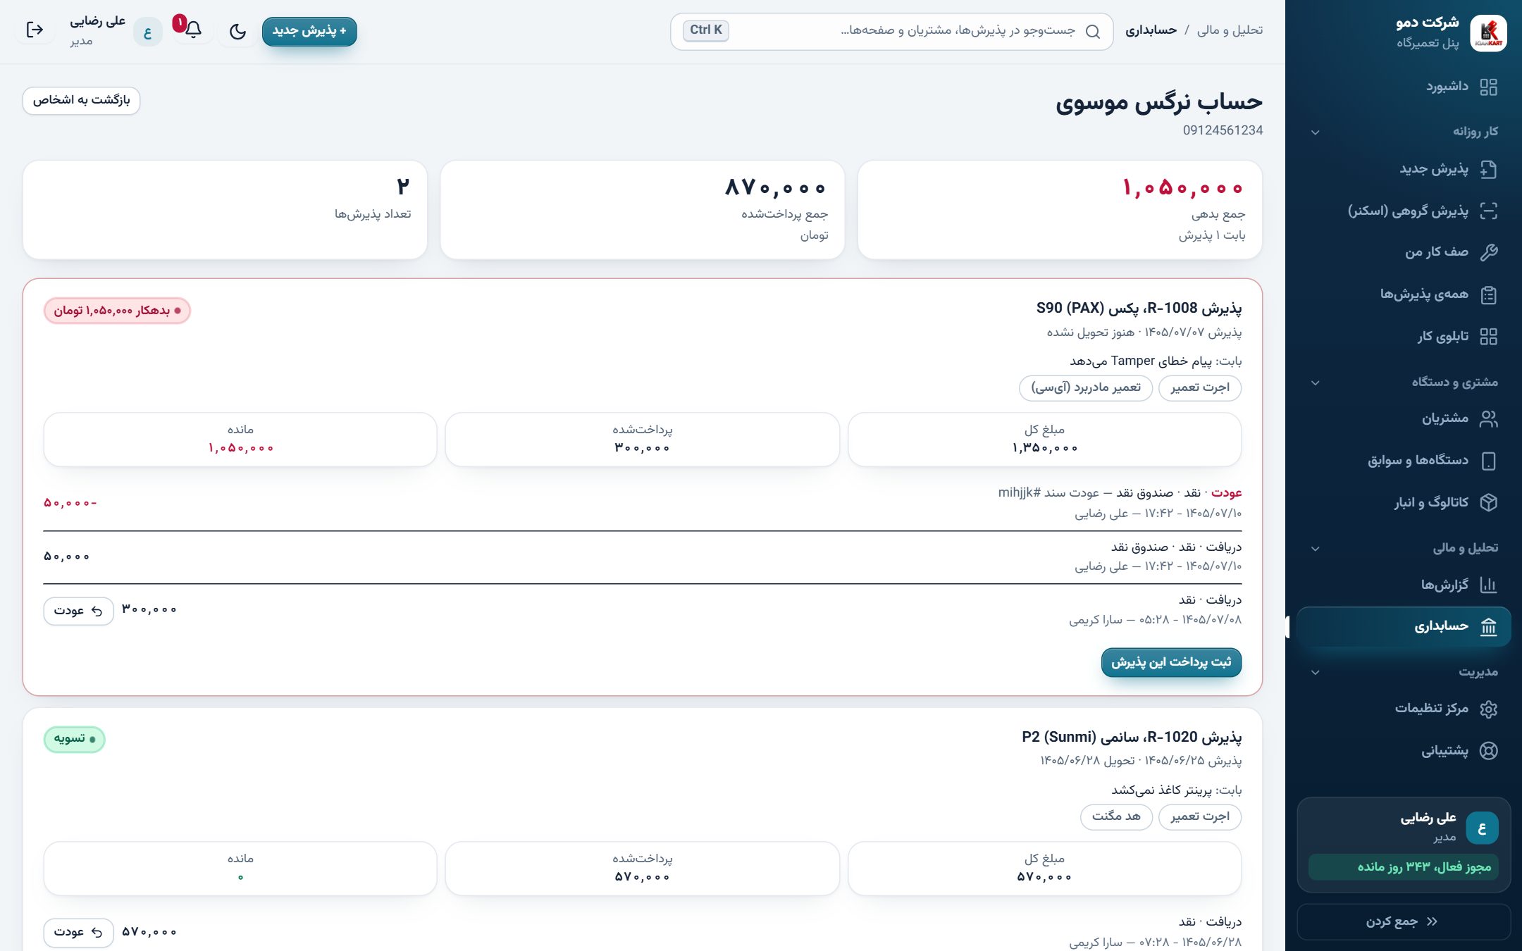This screenshot has width=1522, height=951.
Task: Click gear icon for مرکز تنظیمات
Action: 1488,709
